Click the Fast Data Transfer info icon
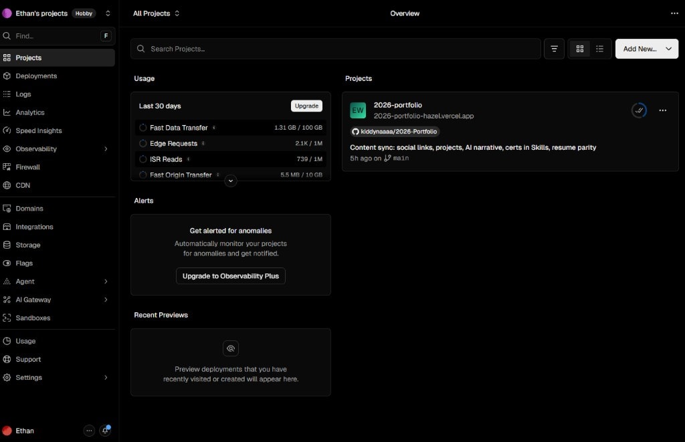The image size is (685, 442). tap(213, 128)
